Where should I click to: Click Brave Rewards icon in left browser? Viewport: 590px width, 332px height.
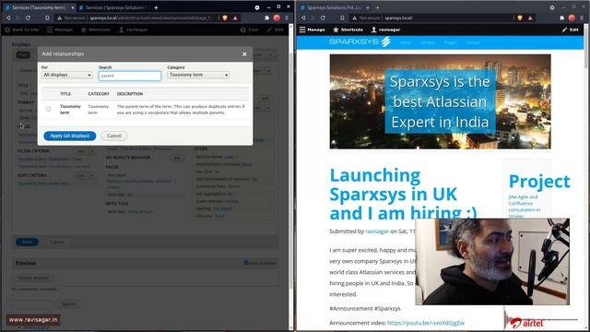tap(235, 18)
